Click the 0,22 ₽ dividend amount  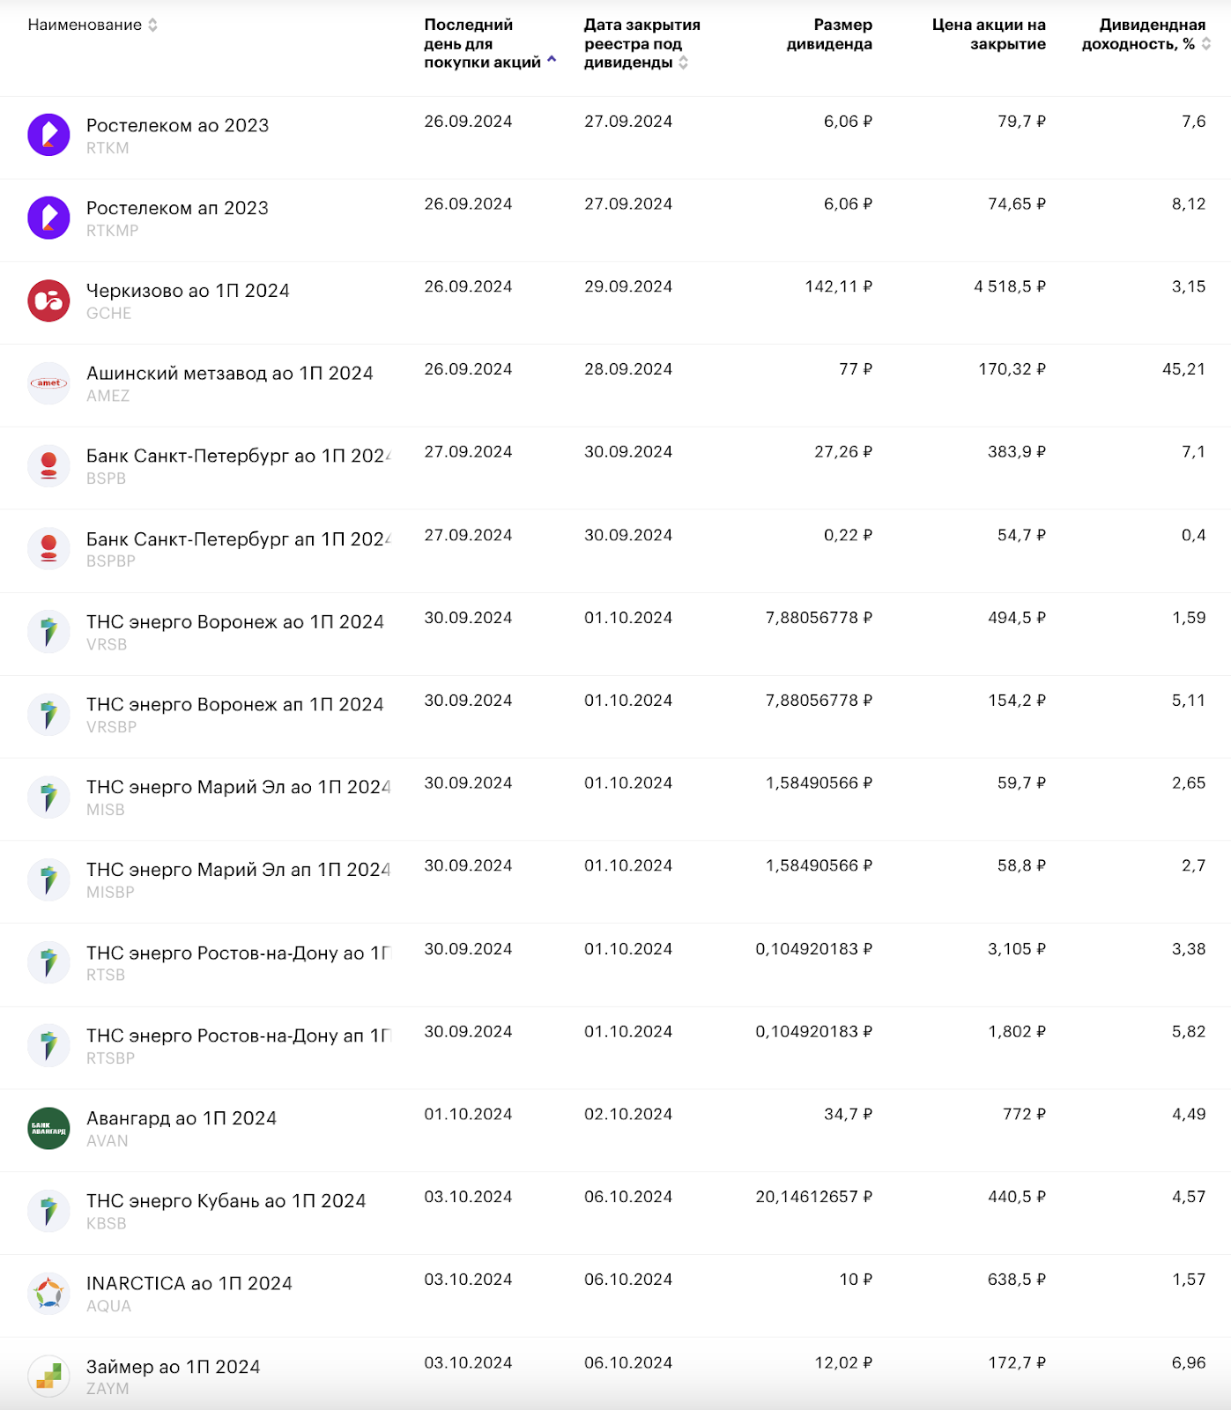point(849,535)
